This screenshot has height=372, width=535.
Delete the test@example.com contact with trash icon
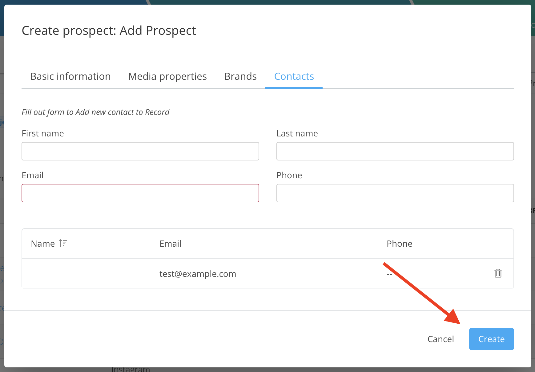pos(498,273)
